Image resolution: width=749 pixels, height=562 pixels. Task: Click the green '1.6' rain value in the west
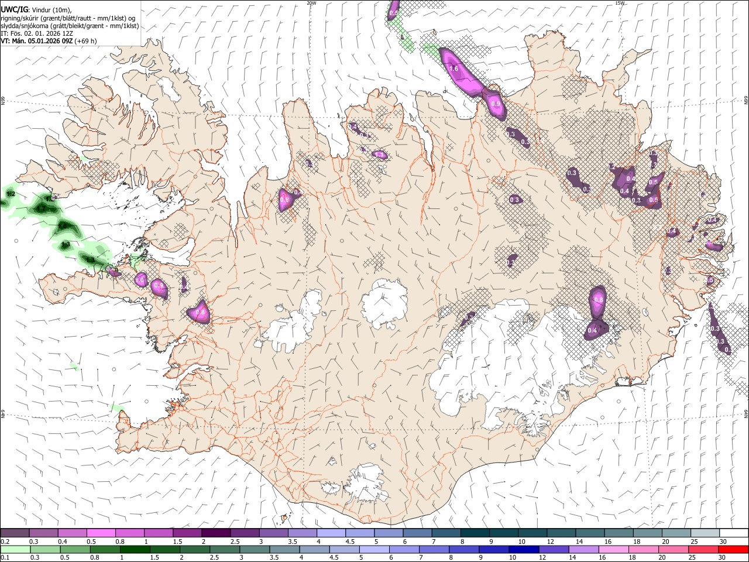pos(63,226)
